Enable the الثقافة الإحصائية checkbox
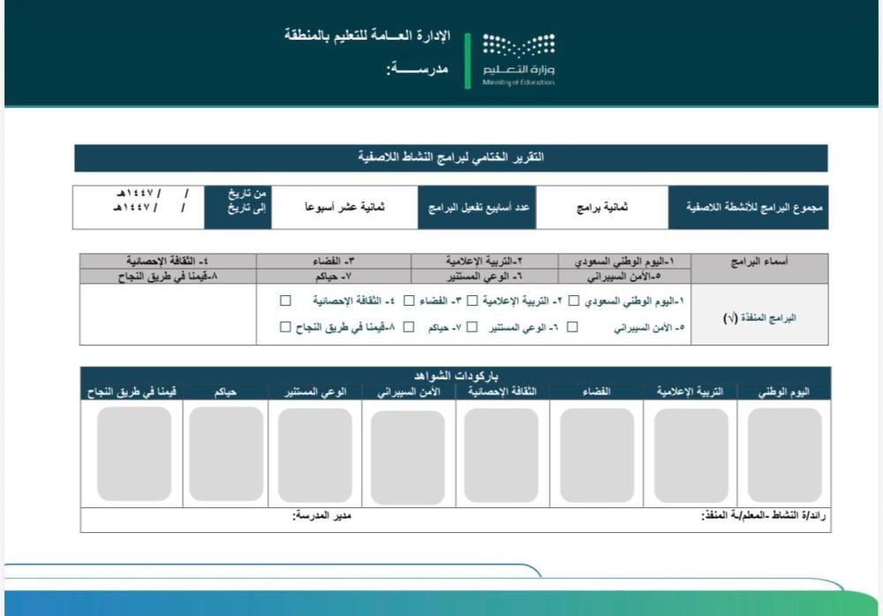883x616 pixels. pos(285,301)
